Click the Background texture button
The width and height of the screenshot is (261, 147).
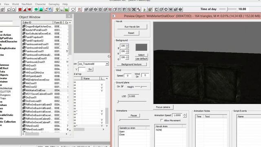(x=131, y=64)
